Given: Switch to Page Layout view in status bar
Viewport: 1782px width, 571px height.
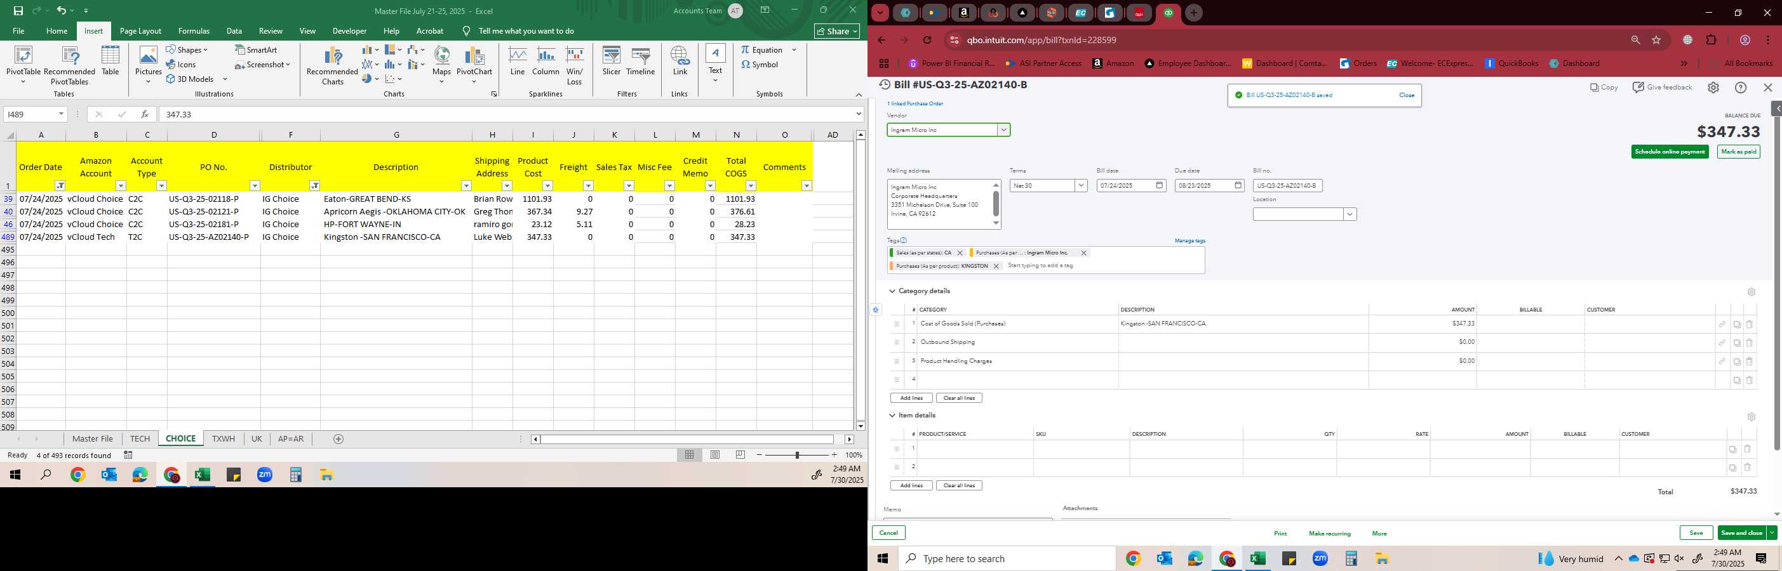Looking at the screenshot, I should (715, 455).
